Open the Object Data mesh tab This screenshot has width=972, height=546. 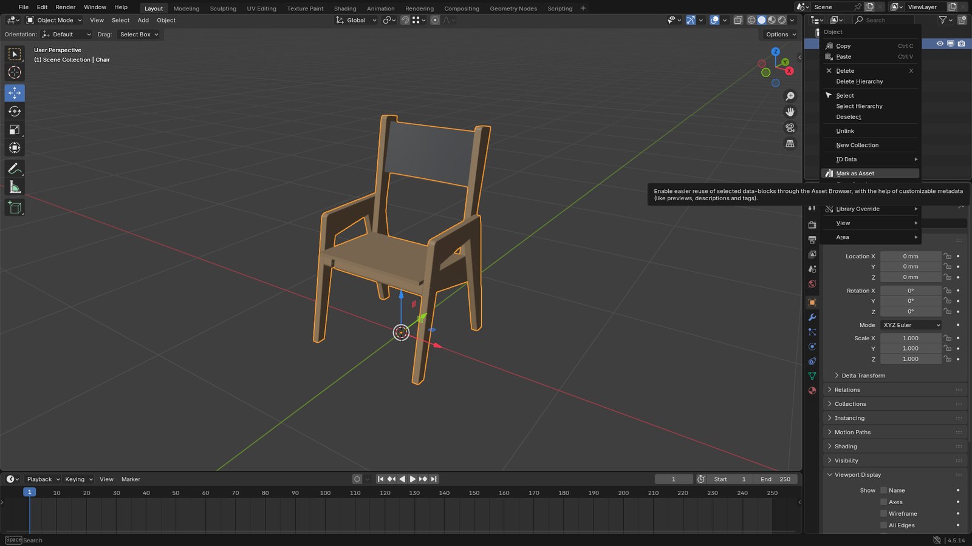pos(812,376)
